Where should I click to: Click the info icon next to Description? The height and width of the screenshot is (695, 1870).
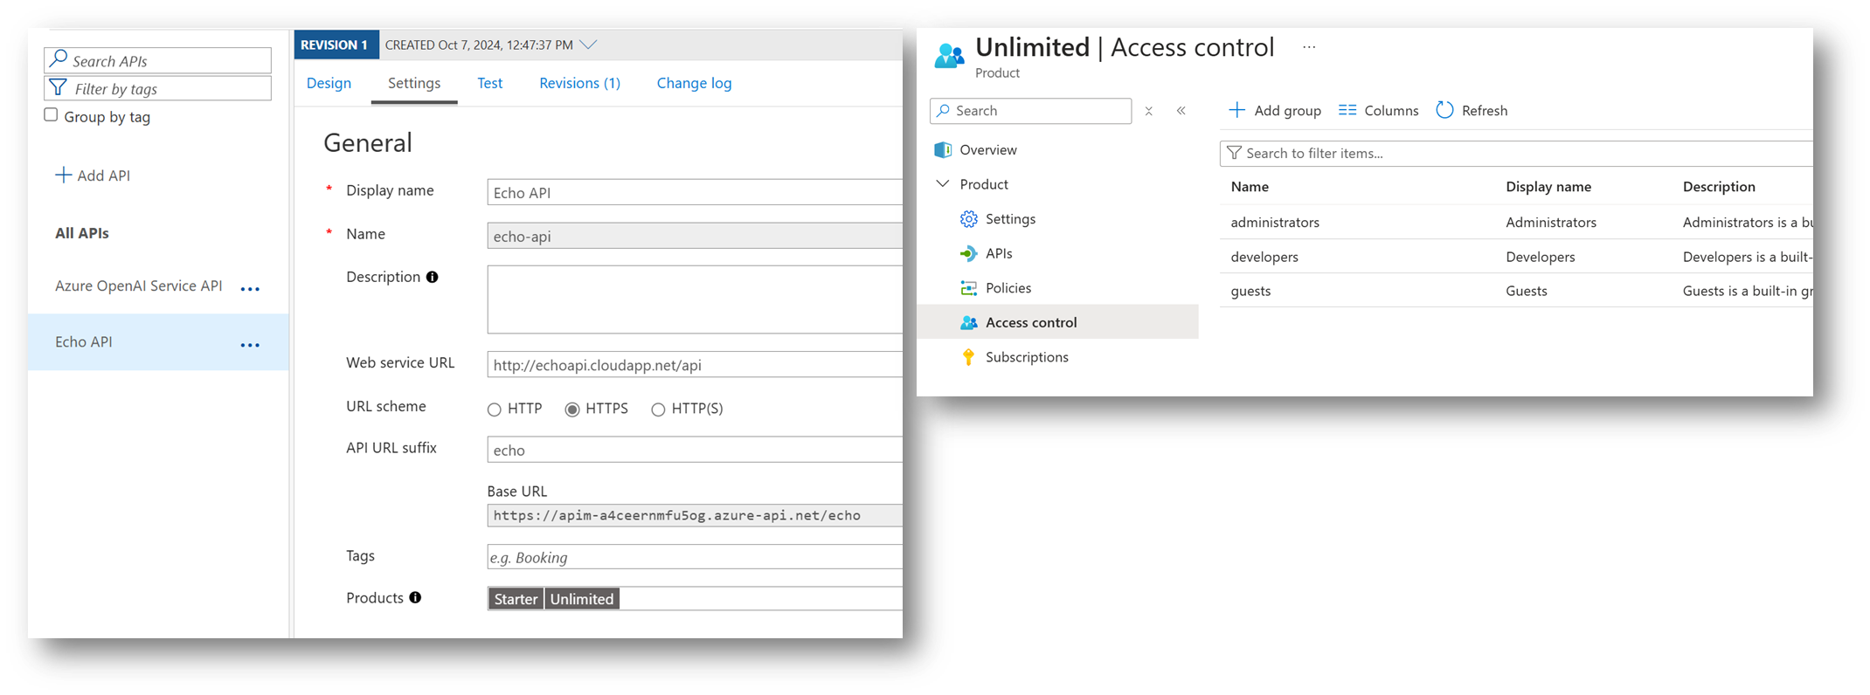point(432,277)
